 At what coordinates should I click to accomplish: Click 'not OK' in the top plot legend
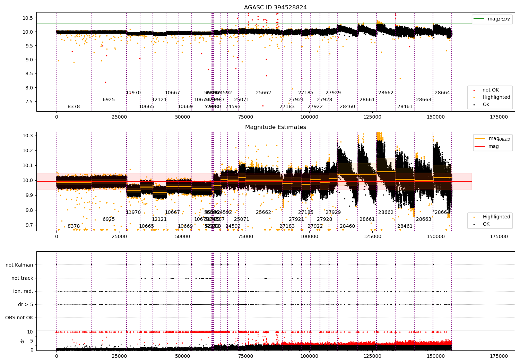click(x=491, y=90)
